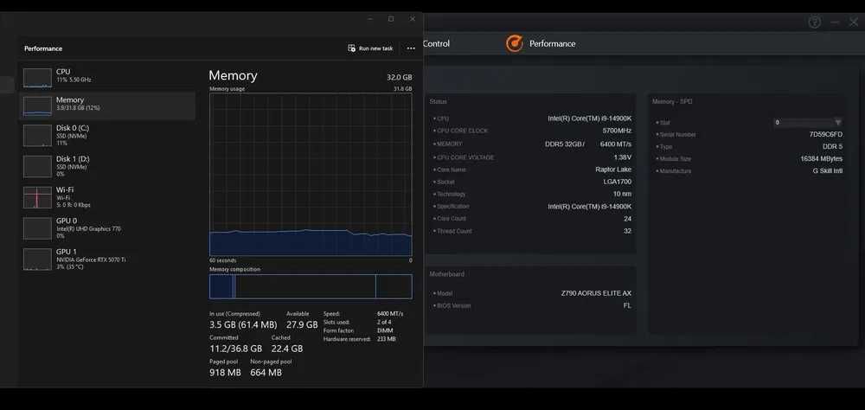Open Disk 0 (C:) performance view
Viewport: 865px width, 410px height.
[x=107, y=135]
